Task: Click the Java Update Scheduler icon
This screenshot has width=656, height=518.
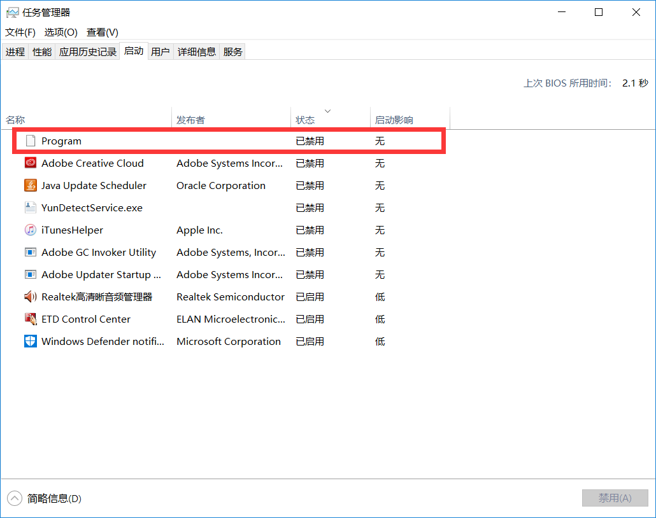Action: tap(30, 185)
